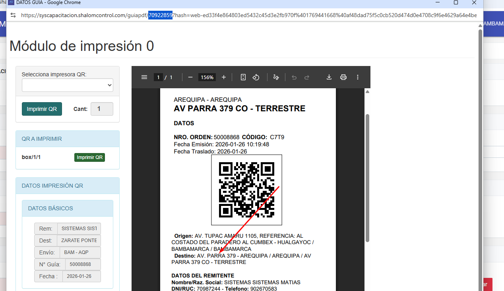Image resolution: width=504 pixels, height=291 pixels.
Task: Click the Cant quantity field
Action: (102, 109)
